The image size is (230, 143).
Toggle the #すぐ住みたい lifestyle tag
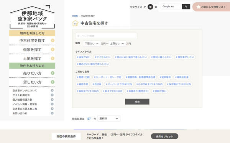coord(103,57)
